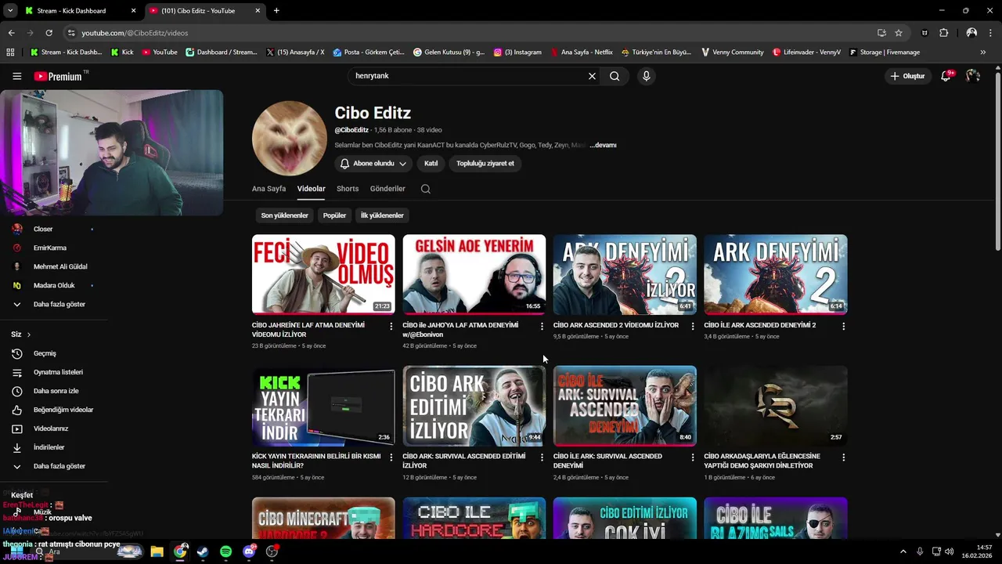Open the Venny Community bookmark
This screenshot has height=564, width=1002.
point(732,52)
